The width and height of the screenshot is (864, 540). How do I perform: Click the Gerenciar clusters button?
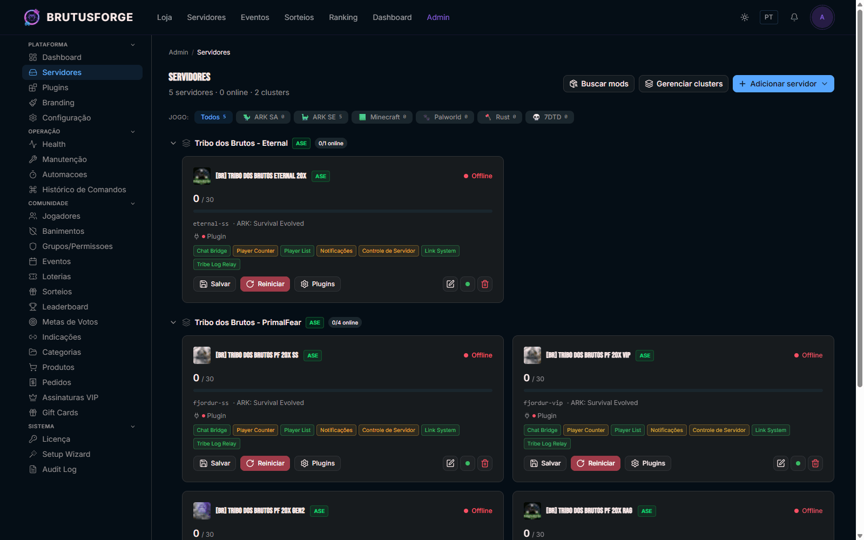tap(684, 84)
